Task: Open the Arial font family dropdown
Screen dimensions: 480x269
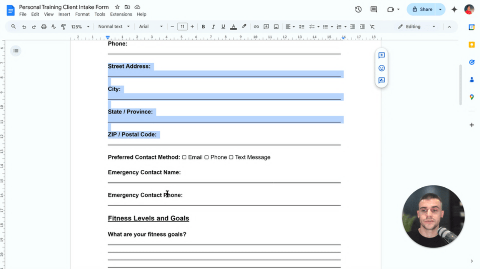Action: [x=151, y=26]
